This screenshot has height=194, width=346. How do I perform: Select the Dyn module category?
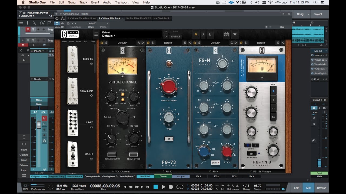coord(93,41)
